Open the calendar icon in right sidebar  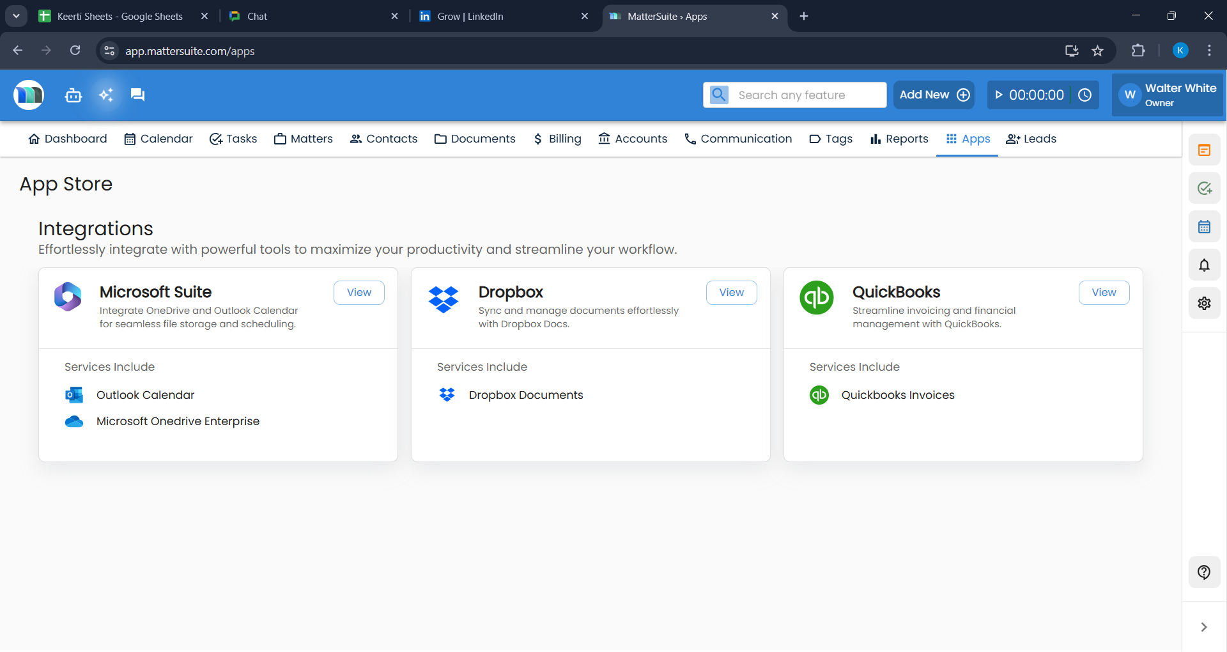pyautogui.click(x=1205, y=226)
